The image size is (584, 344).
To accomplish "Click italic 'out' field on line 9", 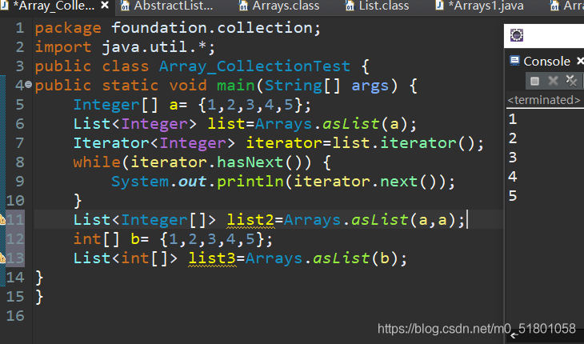I will (193, 182).
